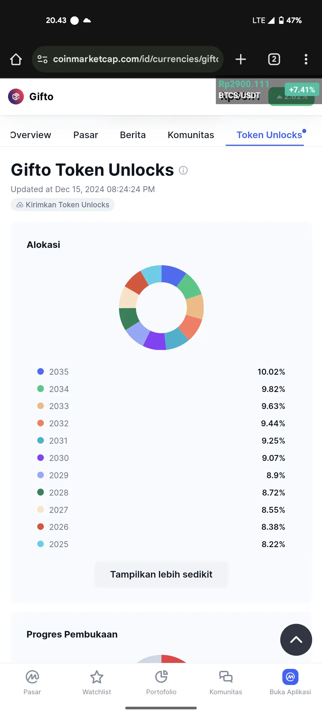Open the browser three-dot menu
Screen dimensions: 322x716
(306, 59)
